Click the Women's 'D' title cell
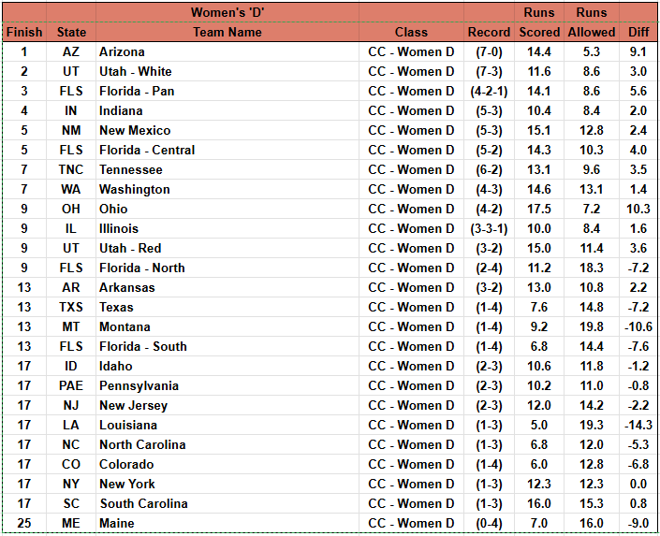This screenshot has width=660, height=536. (x=227, y=12)
